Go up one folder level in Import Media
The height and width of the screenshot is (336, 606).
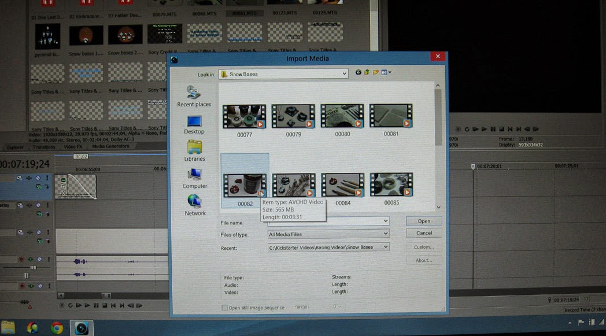click(x=367, y=72)
